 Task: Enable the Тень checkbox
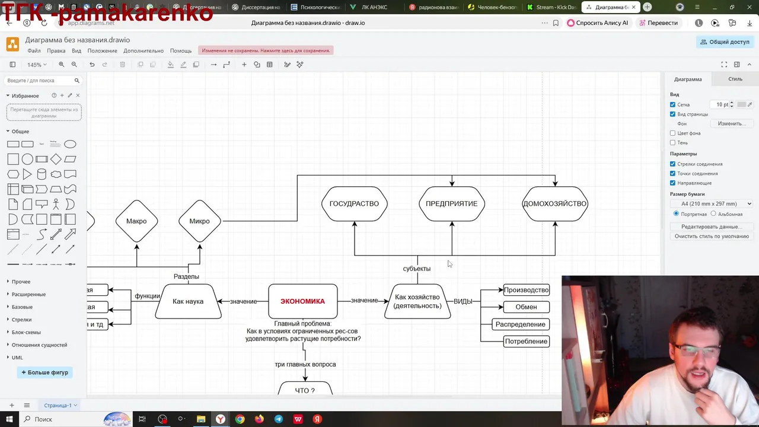point(672,142)
